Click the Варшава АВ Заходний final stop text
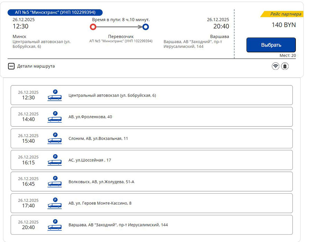The height and width of the screenshot is (242, 311). pyautogui.click(x=118, y=225)
